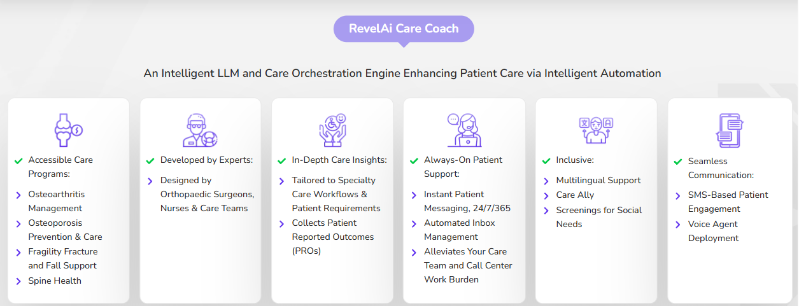The height and width of the screenshot is (306, 799).
Task: Click the chevron next to Voice Agent Deployment
Action: coord(678,225)
